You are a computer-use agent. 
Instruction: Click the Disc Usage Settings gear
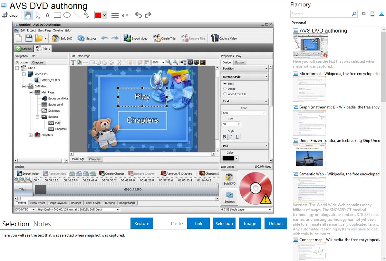click(229, 198)
